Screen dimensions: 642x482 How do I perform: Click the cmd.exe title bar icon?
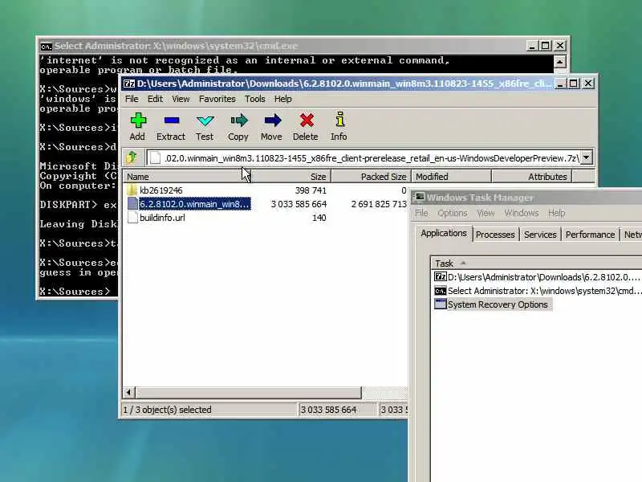click(47, 47)
